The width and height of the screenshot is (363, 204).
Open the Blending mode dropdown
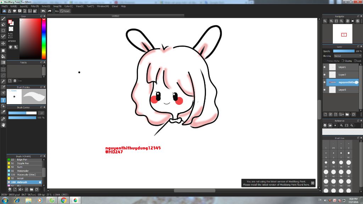[x=347, y=56]
